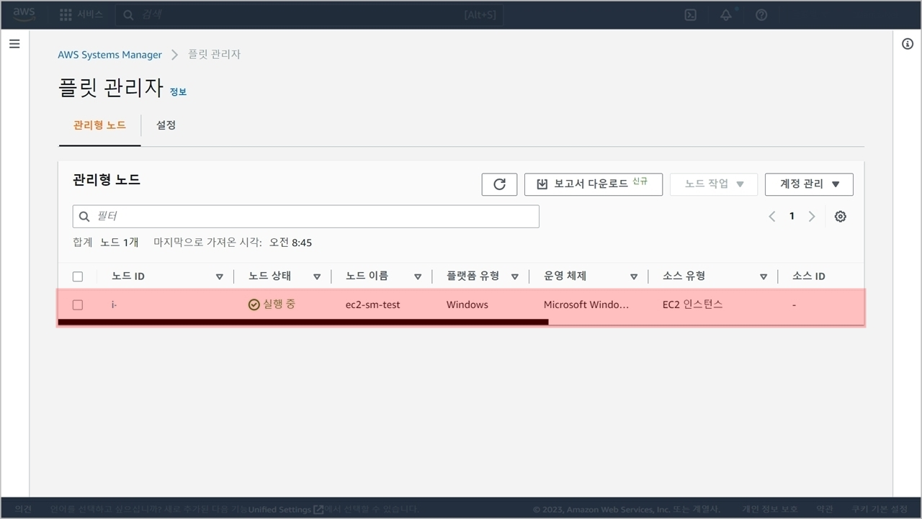Open the 노드 작업 dropdown
The height and width of the screenshot is (519, 922).
713,184
